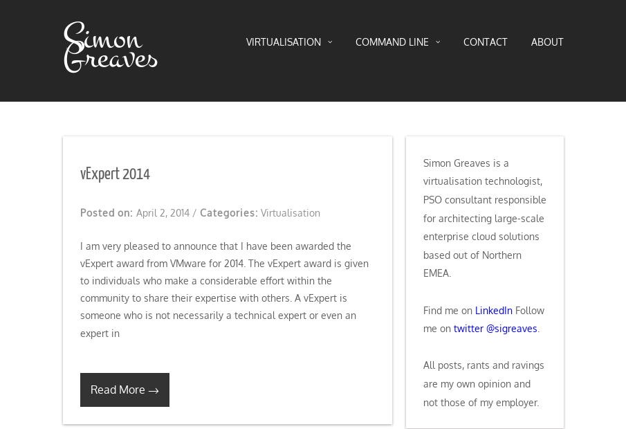Click the Simon Greaves script logo
The width and height of the screenshot is (626, 429).
[x=111, y=47]
